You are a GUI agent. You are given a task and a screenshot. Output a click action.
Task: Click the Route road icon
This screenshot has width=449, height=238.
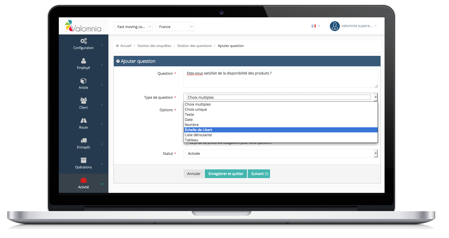click(x=83, y=120)
